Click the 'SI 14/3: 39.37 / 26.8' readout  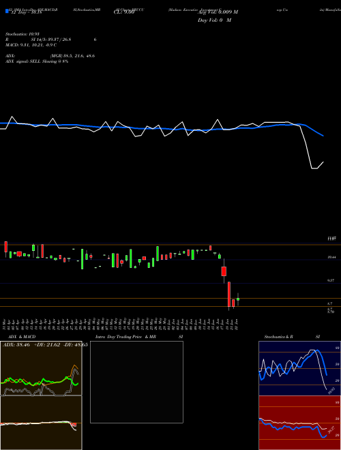[x=50, y=40]
